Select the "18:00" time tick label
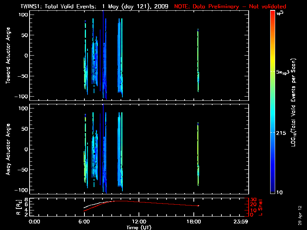The image size is (307, 230). (194, 222)
